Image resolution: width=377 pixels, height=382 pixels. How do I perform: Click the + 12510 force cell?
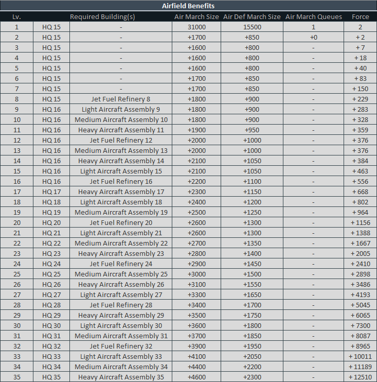click(360, 377)
